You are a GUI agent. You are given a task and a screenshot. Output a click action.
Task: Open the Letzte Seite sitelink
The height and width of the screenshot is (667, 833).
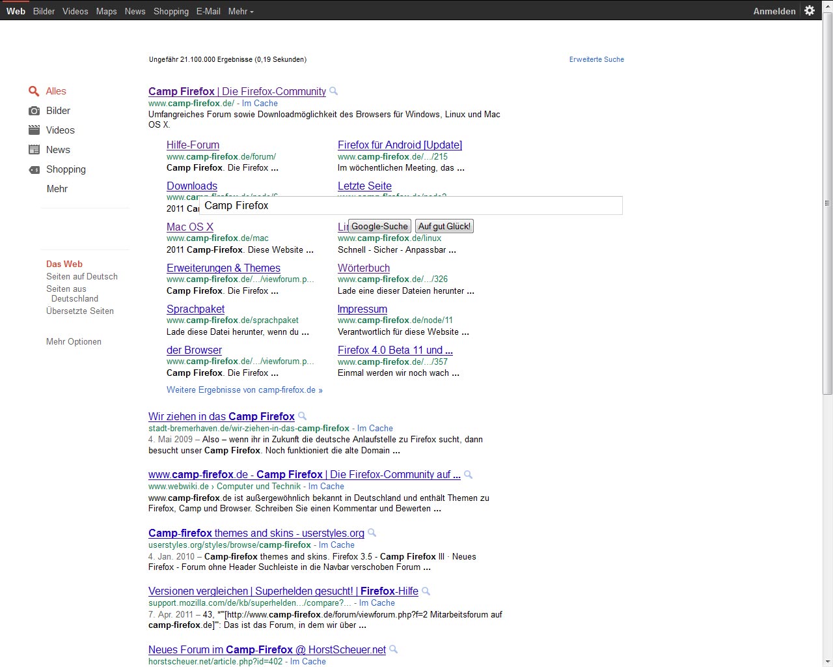tap(364, 186)
